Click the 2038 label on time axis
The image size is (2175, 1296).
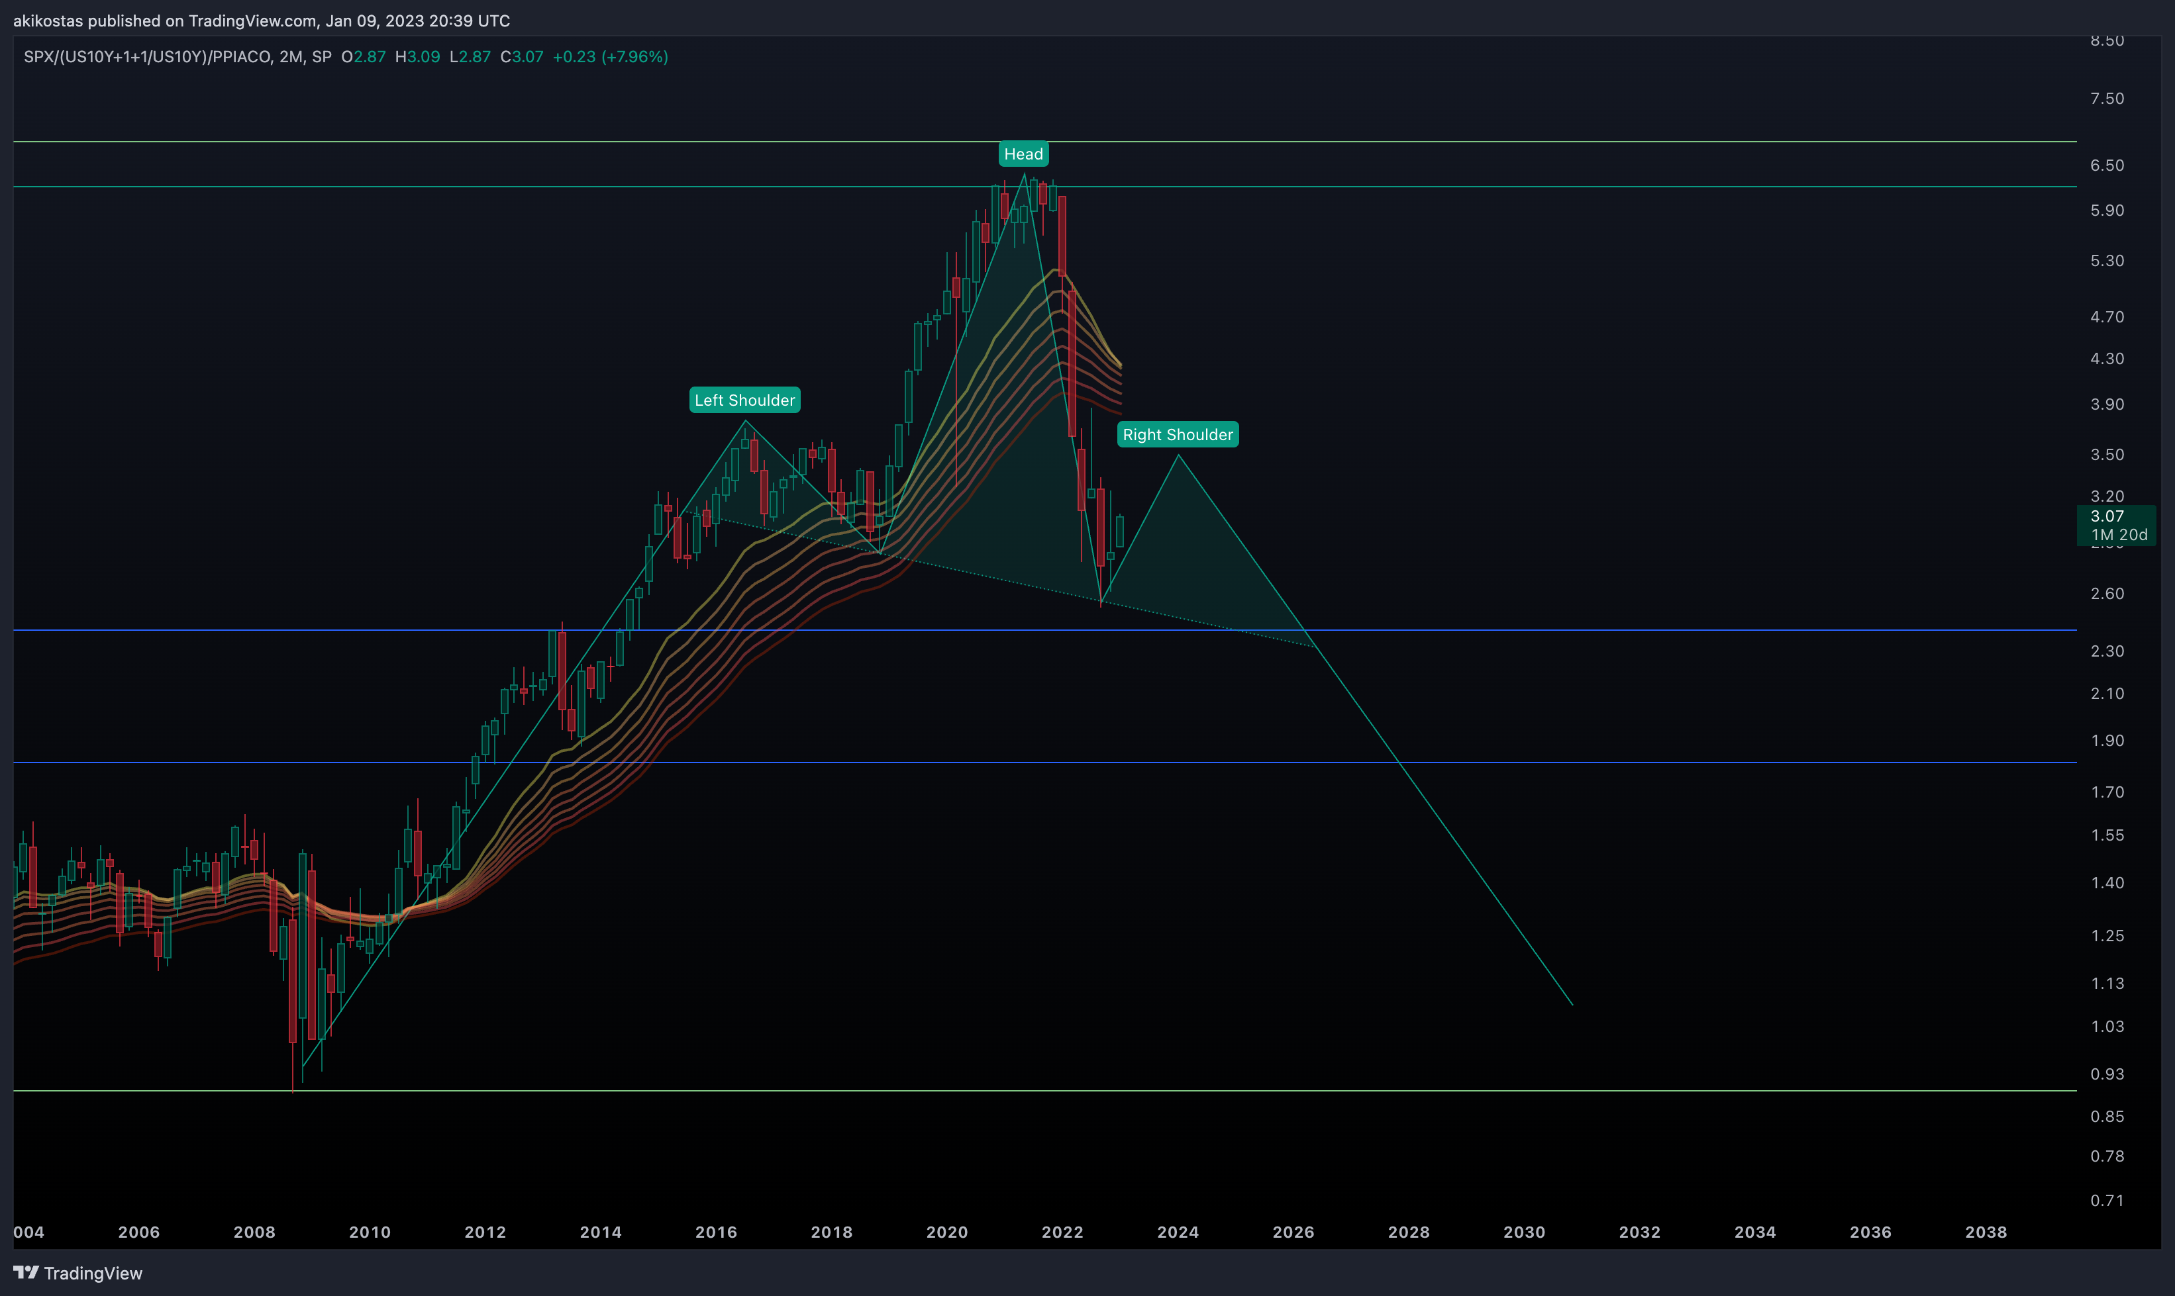coord(1986,1231)
